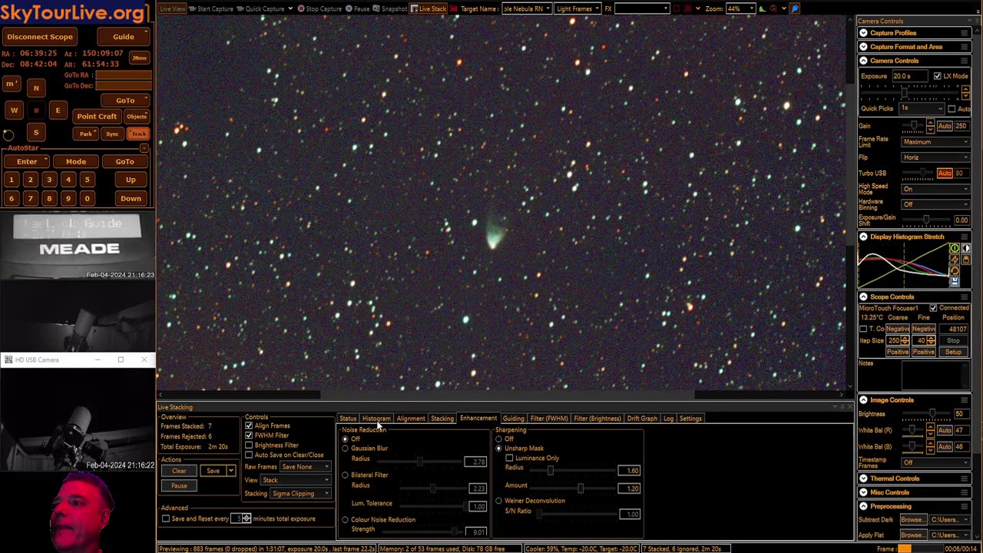Viewport: 983px width, 553px height.
Task: Open Stacking Sigma Clipping dropdown
Action: pyautogui.click(x=301, y=493)
